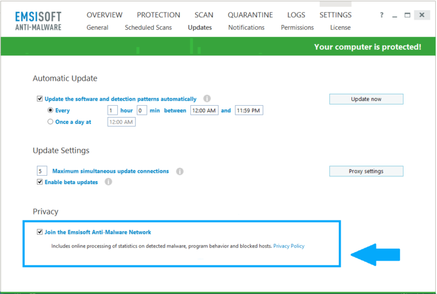This screenshot has height=294, width=437.
Task: Switch to the Scheduled Scans tab
Action: (x=148, y=27)
